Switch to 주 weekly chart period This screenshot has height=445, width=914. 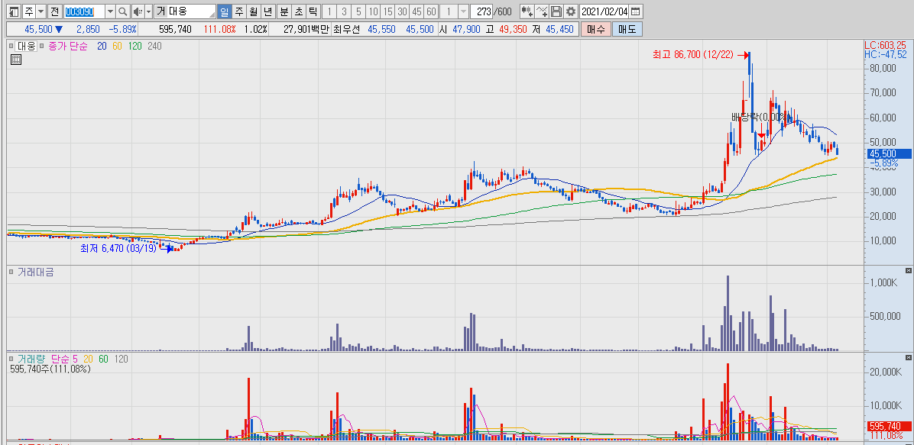238,11
